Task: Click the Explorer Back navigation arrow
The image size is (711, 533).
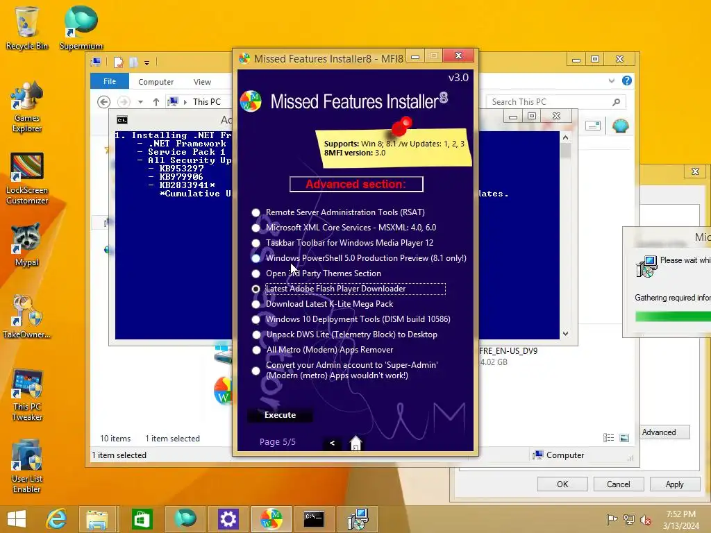Action: tap(104, 102)
